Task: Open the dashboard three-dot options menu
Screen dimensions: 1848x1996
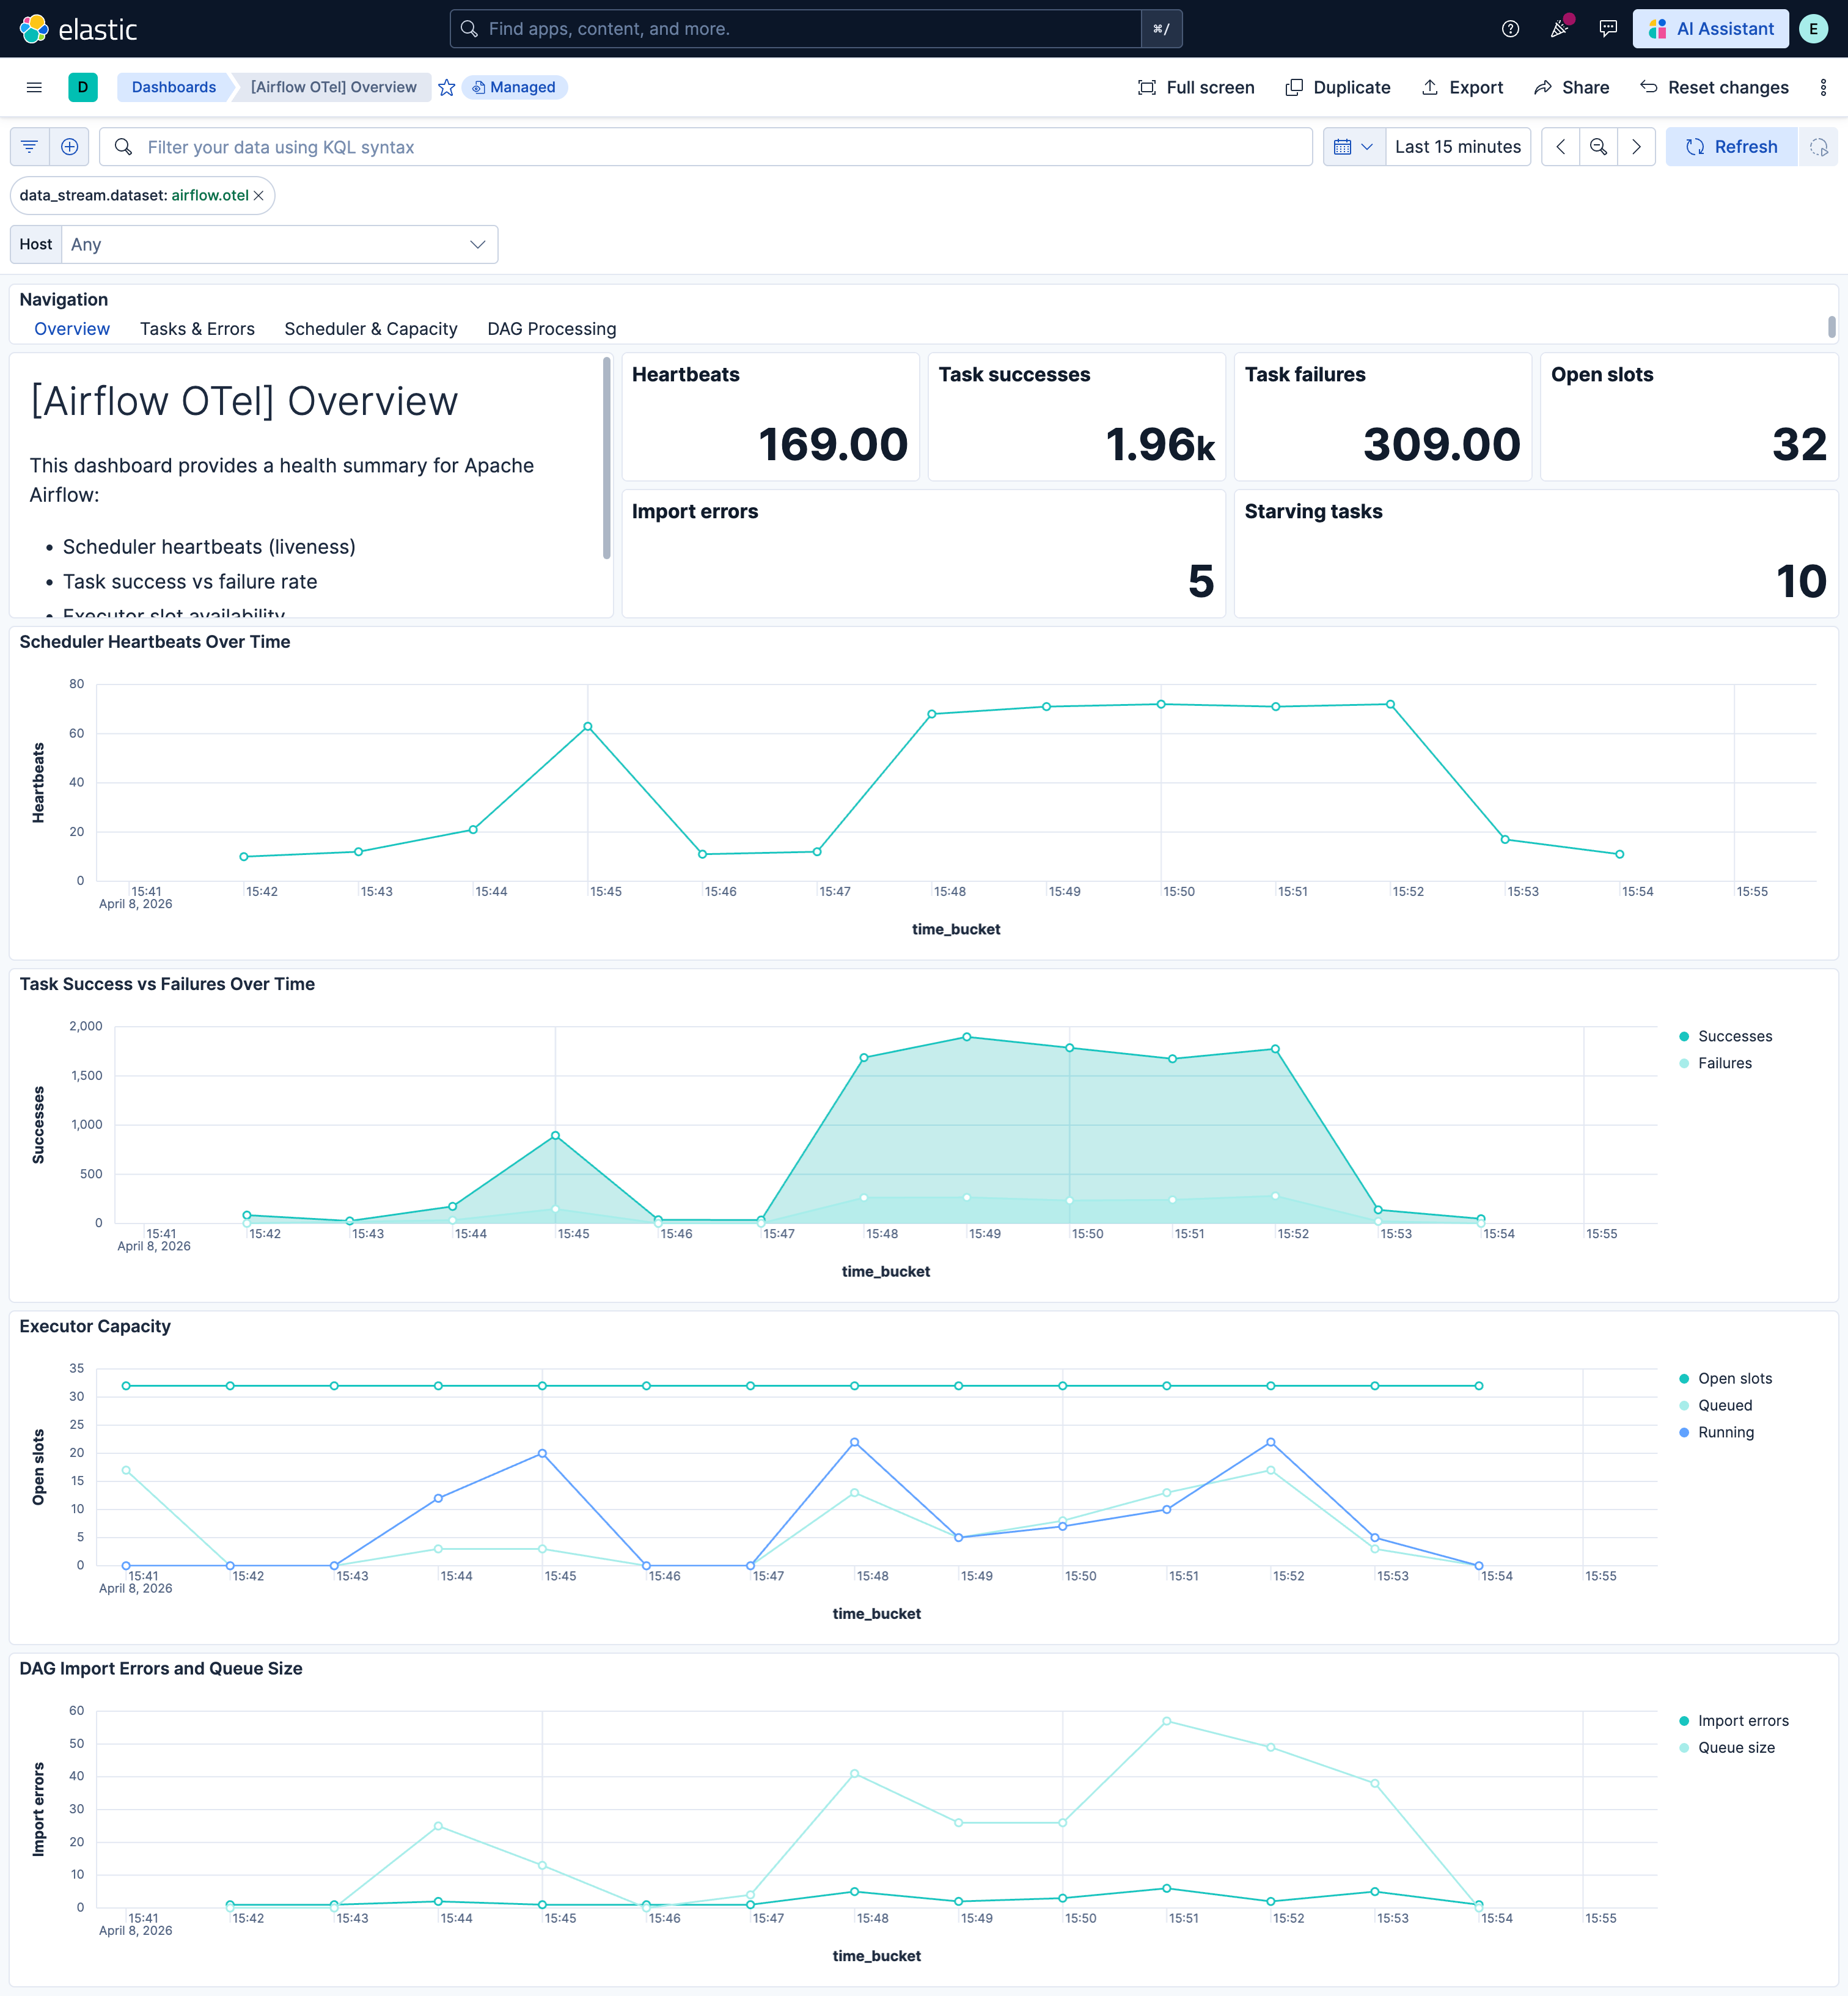Action: [1824, 87]
